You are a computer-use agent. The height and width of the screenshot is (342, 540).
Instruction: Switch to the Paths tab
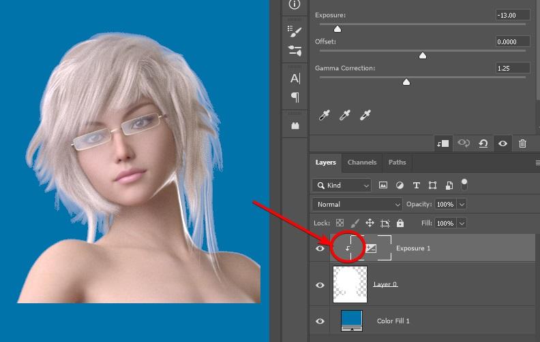tap(397, 163)
